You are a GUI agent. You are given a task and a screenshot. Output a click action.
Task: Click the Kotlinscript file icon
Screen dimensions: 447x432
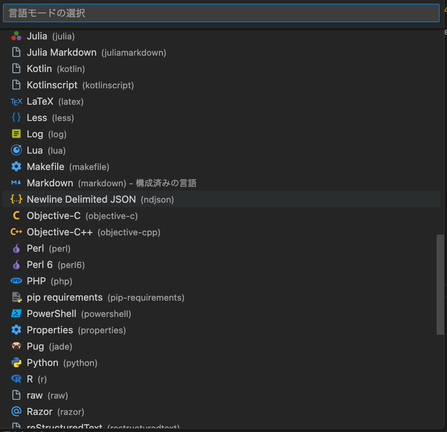(16, 85)
